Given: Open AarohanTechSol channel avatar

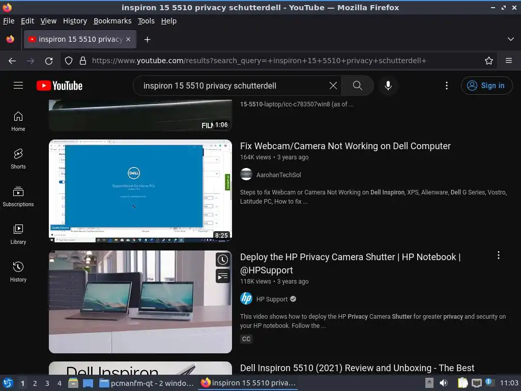Looking at the screenshot, I should click(x=246, y=175).
